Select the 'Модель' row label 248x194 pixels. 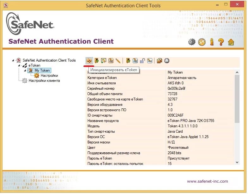point(94,126)
